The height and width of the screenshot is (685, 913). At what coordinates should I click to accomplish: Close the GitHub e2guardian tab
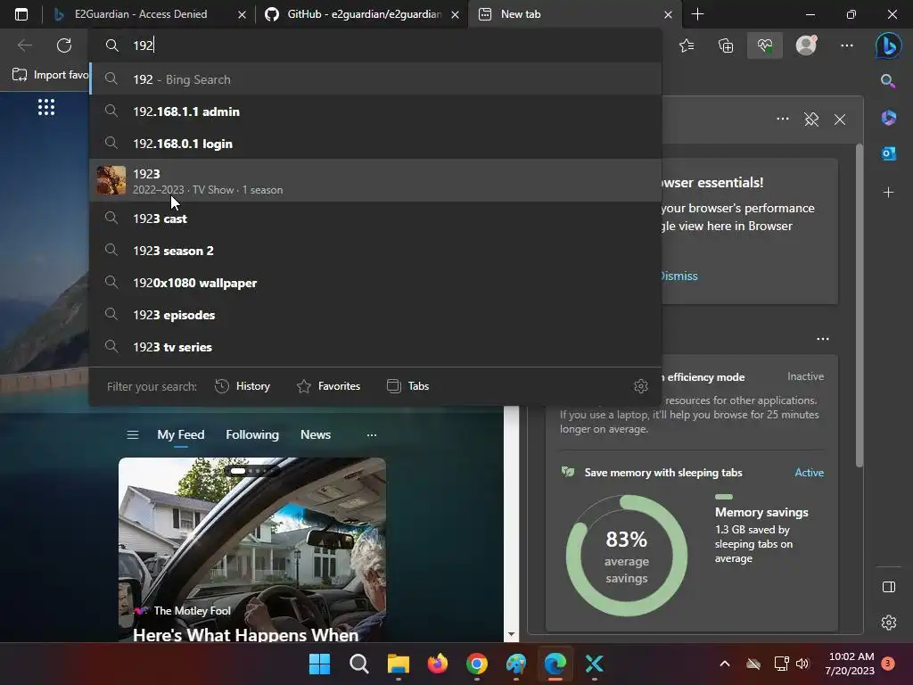click(456, 14)
